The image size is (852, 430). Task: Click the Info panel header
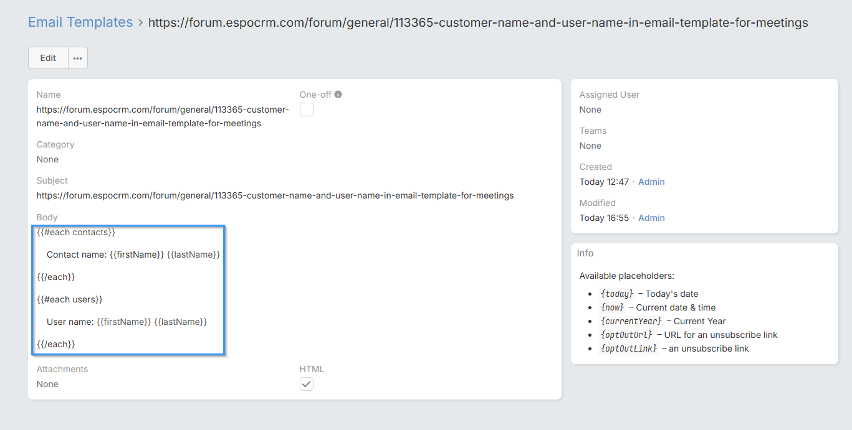tap(585, 253)
